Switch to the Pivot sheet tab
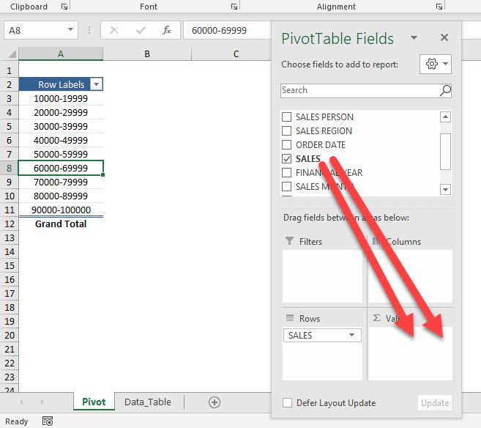This screenshot has width=481, height=428. [x=94, y=402]
